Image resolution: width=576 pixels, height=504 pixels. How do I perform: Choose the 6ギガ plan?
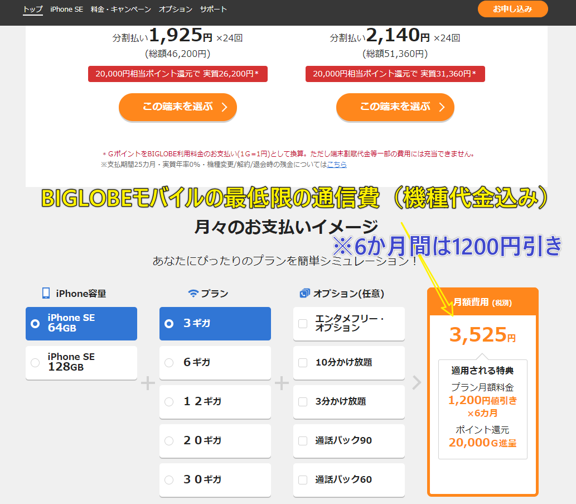[x=215, y=362]
